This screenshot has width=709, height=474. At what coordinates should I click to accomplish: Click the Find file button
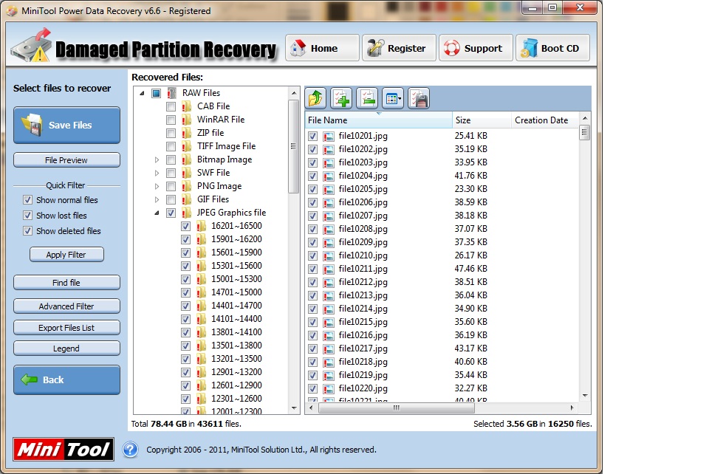coord(66,283)
